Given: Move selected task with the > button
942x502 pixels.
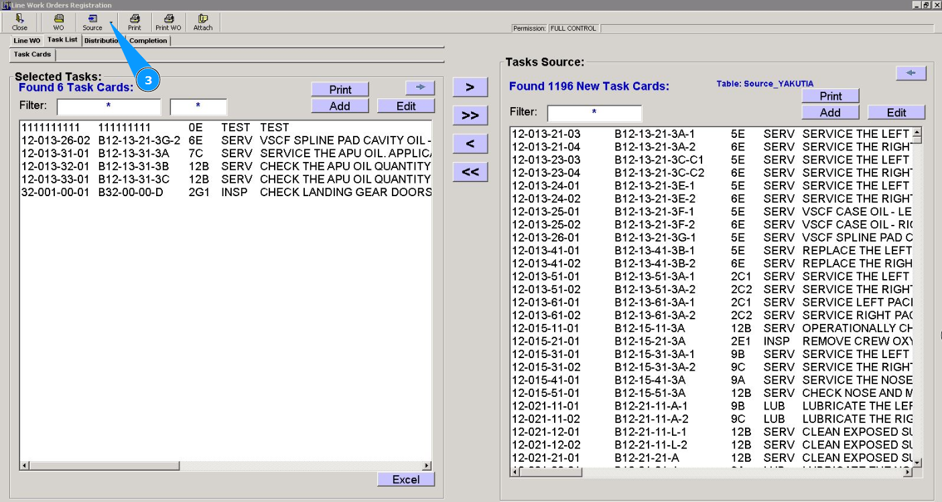Looking at the screenshot, I should tap(470, 87).
